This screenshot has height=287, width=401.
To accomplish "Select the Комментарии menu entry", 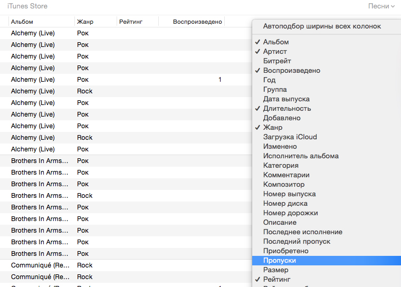I will click(327, 175).
